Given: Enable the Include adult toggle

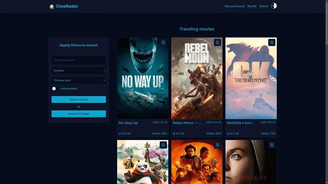Looking at the screenshot, I should (x=55, y=89).
